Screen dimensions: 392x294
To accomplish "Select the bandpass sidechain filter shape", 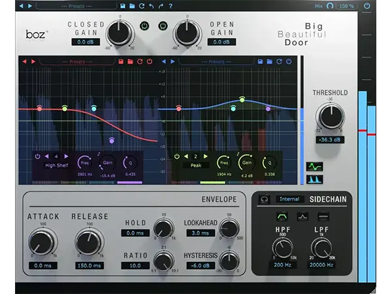I will tap(282, 216).
